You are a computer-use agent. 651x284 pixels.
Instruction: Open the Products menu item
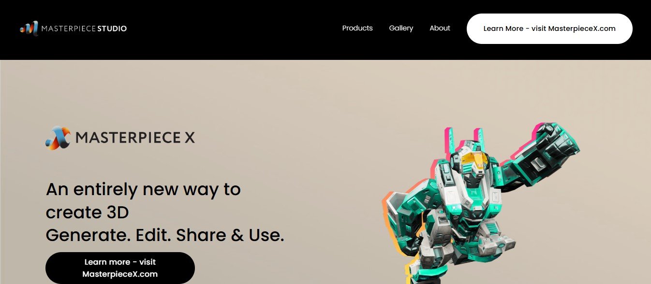pos(357,28)
